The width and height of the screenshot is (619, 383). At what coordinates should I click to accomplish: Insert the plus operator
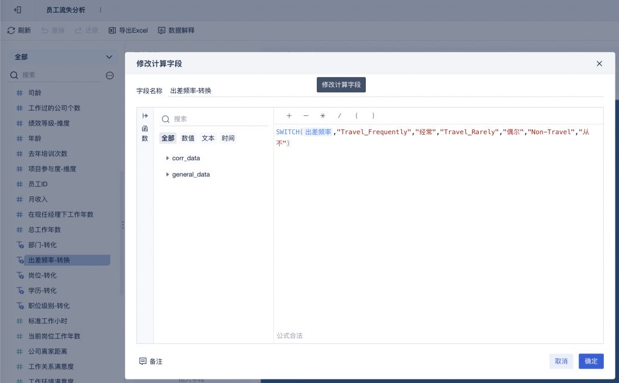coord(289,115)
